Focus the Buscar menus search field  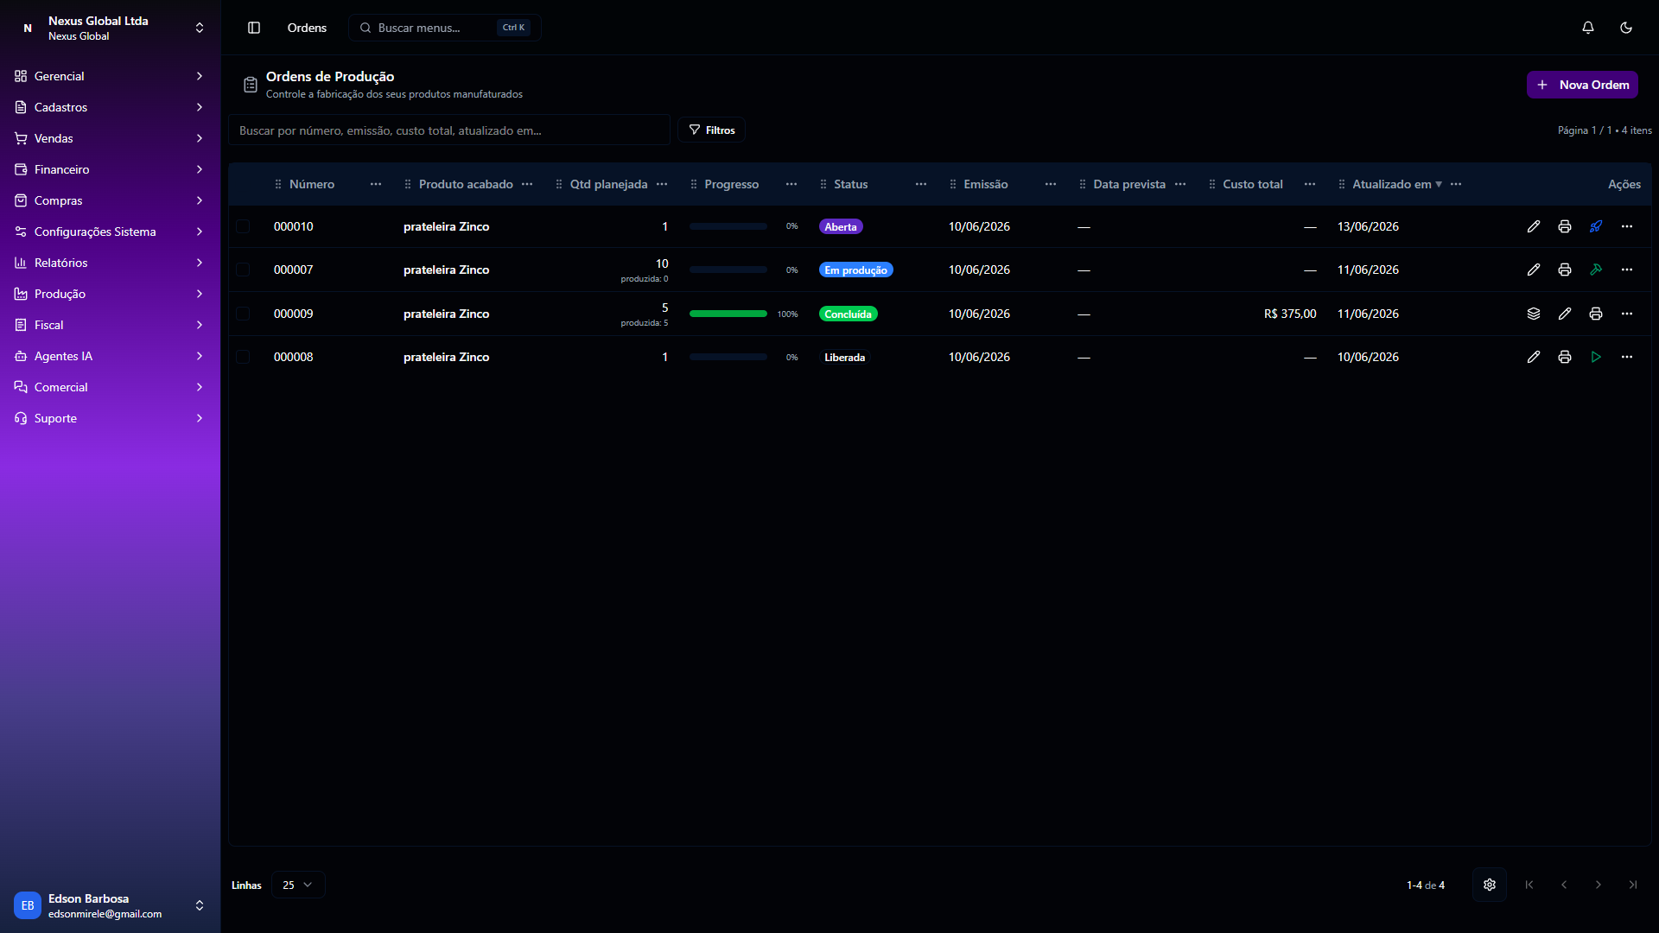tap(445, 28)
